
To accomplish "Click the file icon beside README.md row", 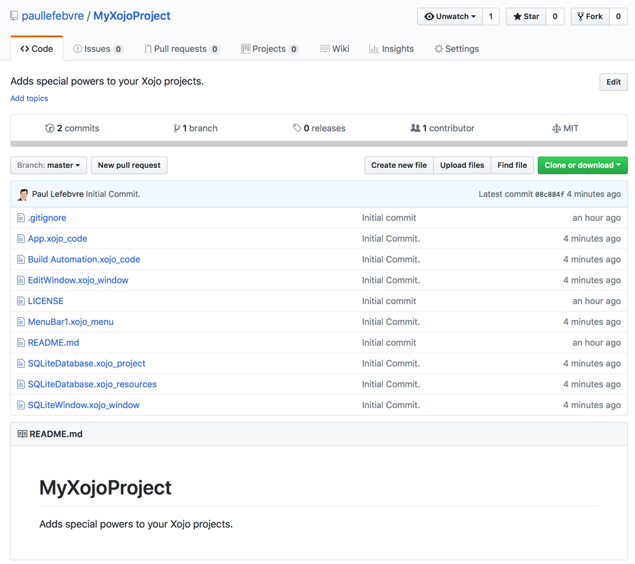I will pos(20,343).
